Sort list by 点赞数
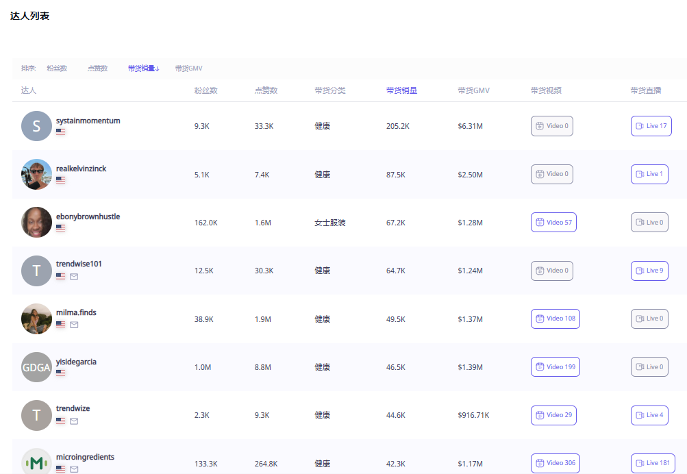 coord(97,68)
